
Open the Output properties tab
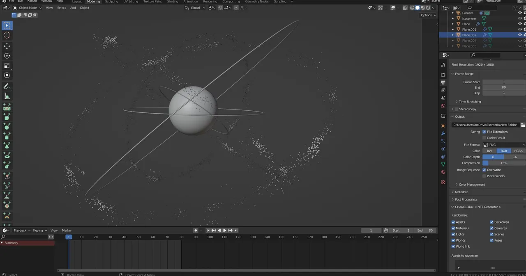point(443,82)
